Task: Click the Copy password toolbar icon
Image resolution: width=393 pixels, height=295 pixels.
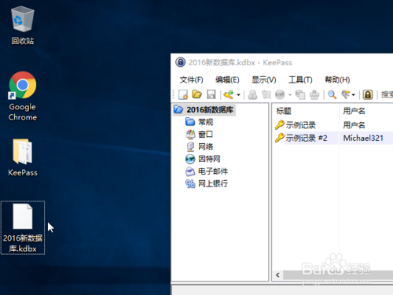Action: 266,94
